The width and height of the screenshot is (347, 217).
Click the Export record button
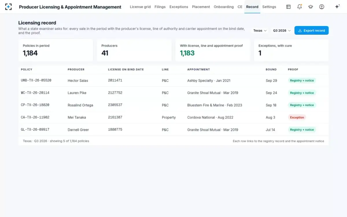(x=311, y=30)
